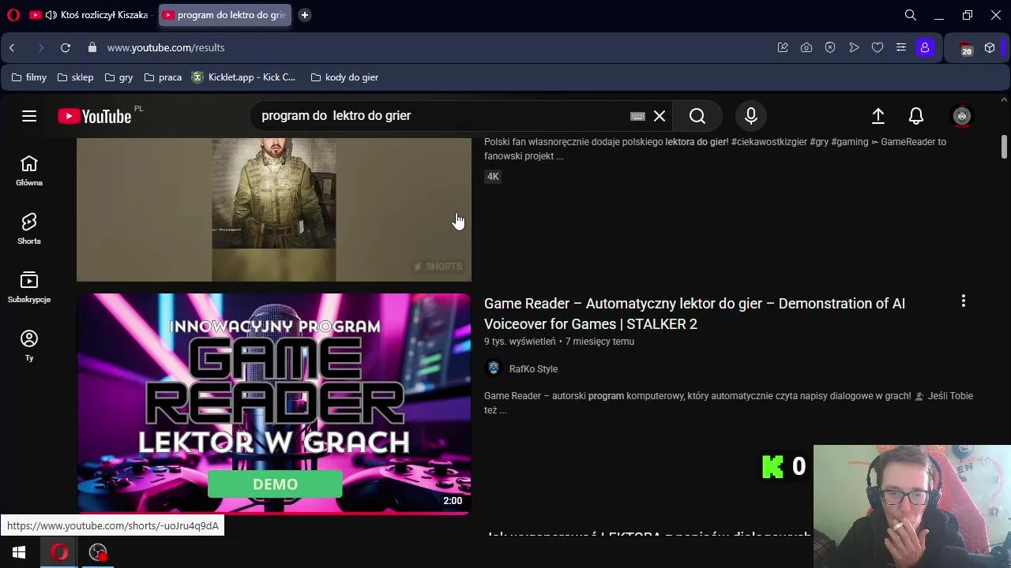1011x568 pixels.
Task: Open the praca bookmarks folder
Action: [163, 77]
